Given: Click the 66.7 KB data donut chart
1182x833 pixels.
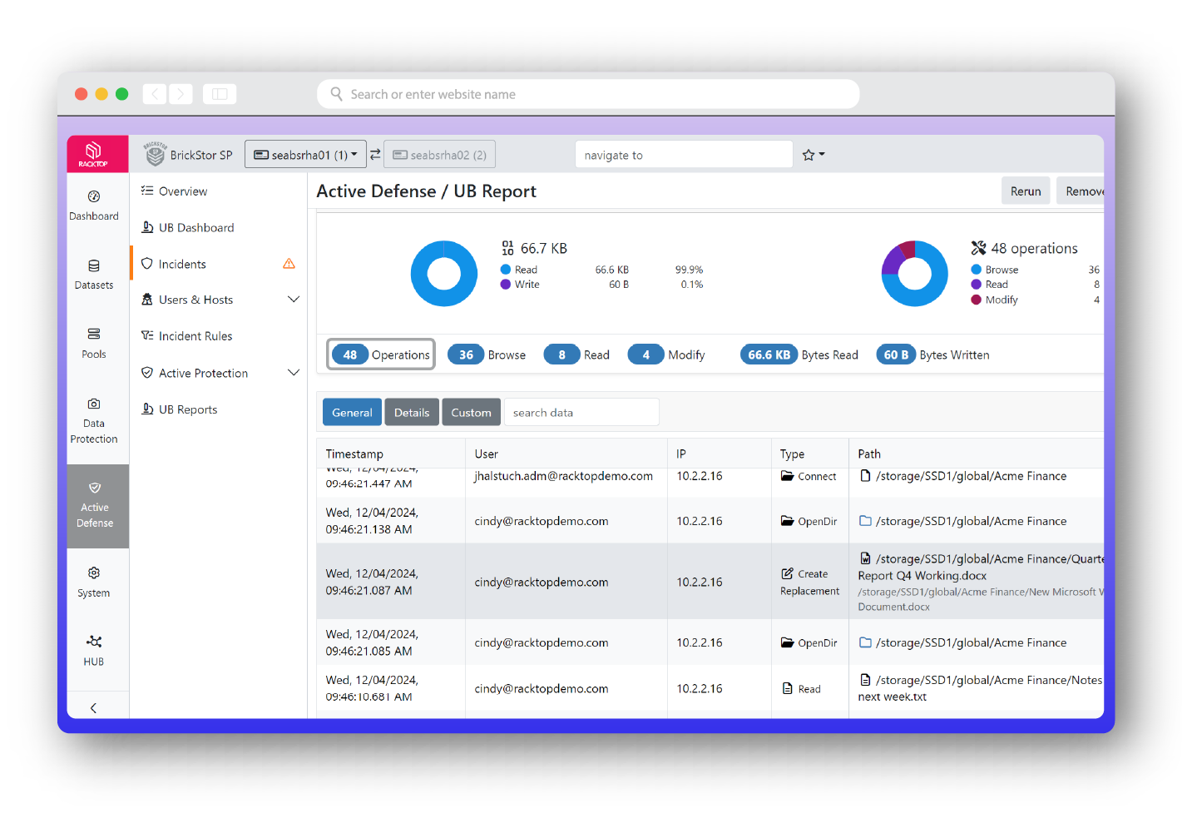Looking at the screenshot, I should 444,274.
